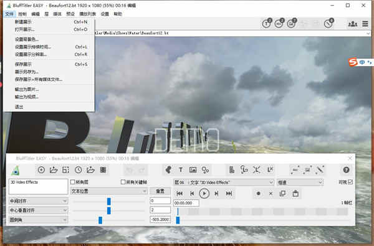Click the play button
Viewport: 374px width, 246px height.
pyautogui.click(x=204, y=194)
